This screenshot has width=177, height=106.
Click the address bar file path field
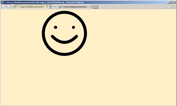[x=32, y=7]
